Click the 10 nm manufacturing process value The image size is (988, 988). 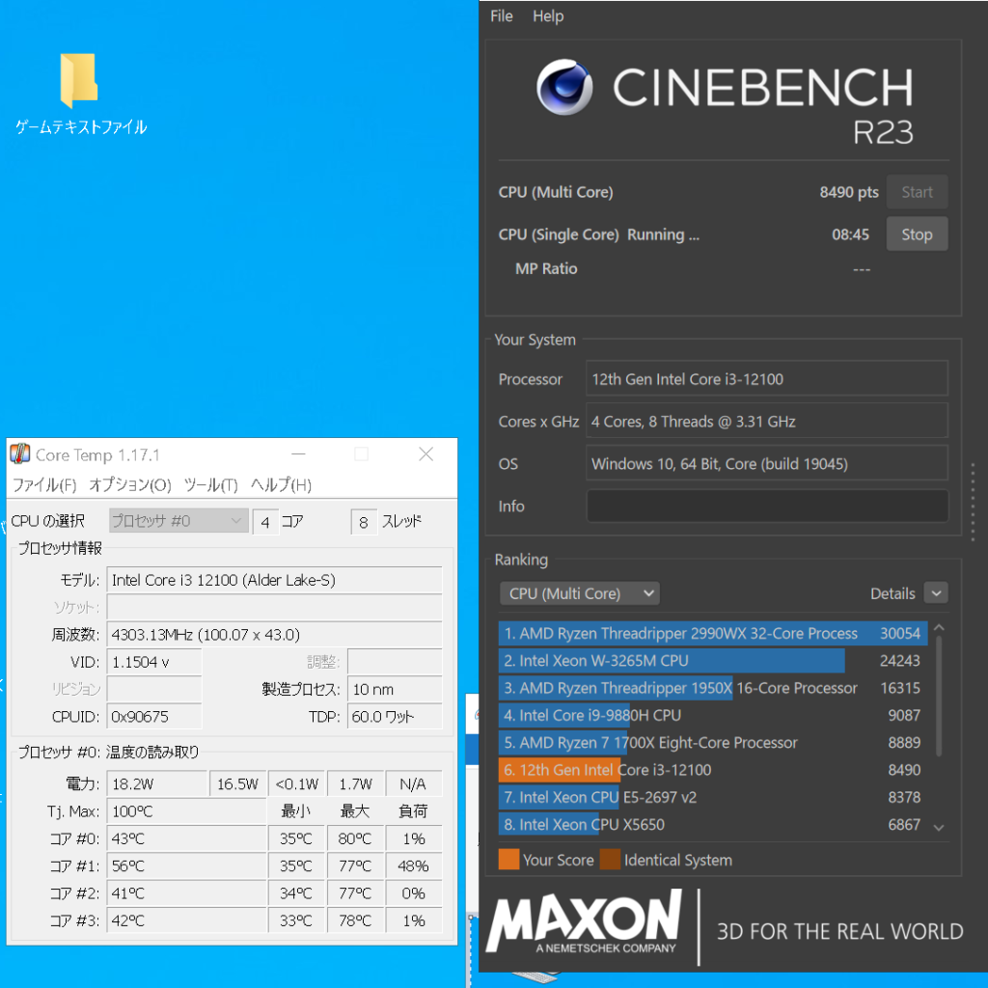click(395, 689)
